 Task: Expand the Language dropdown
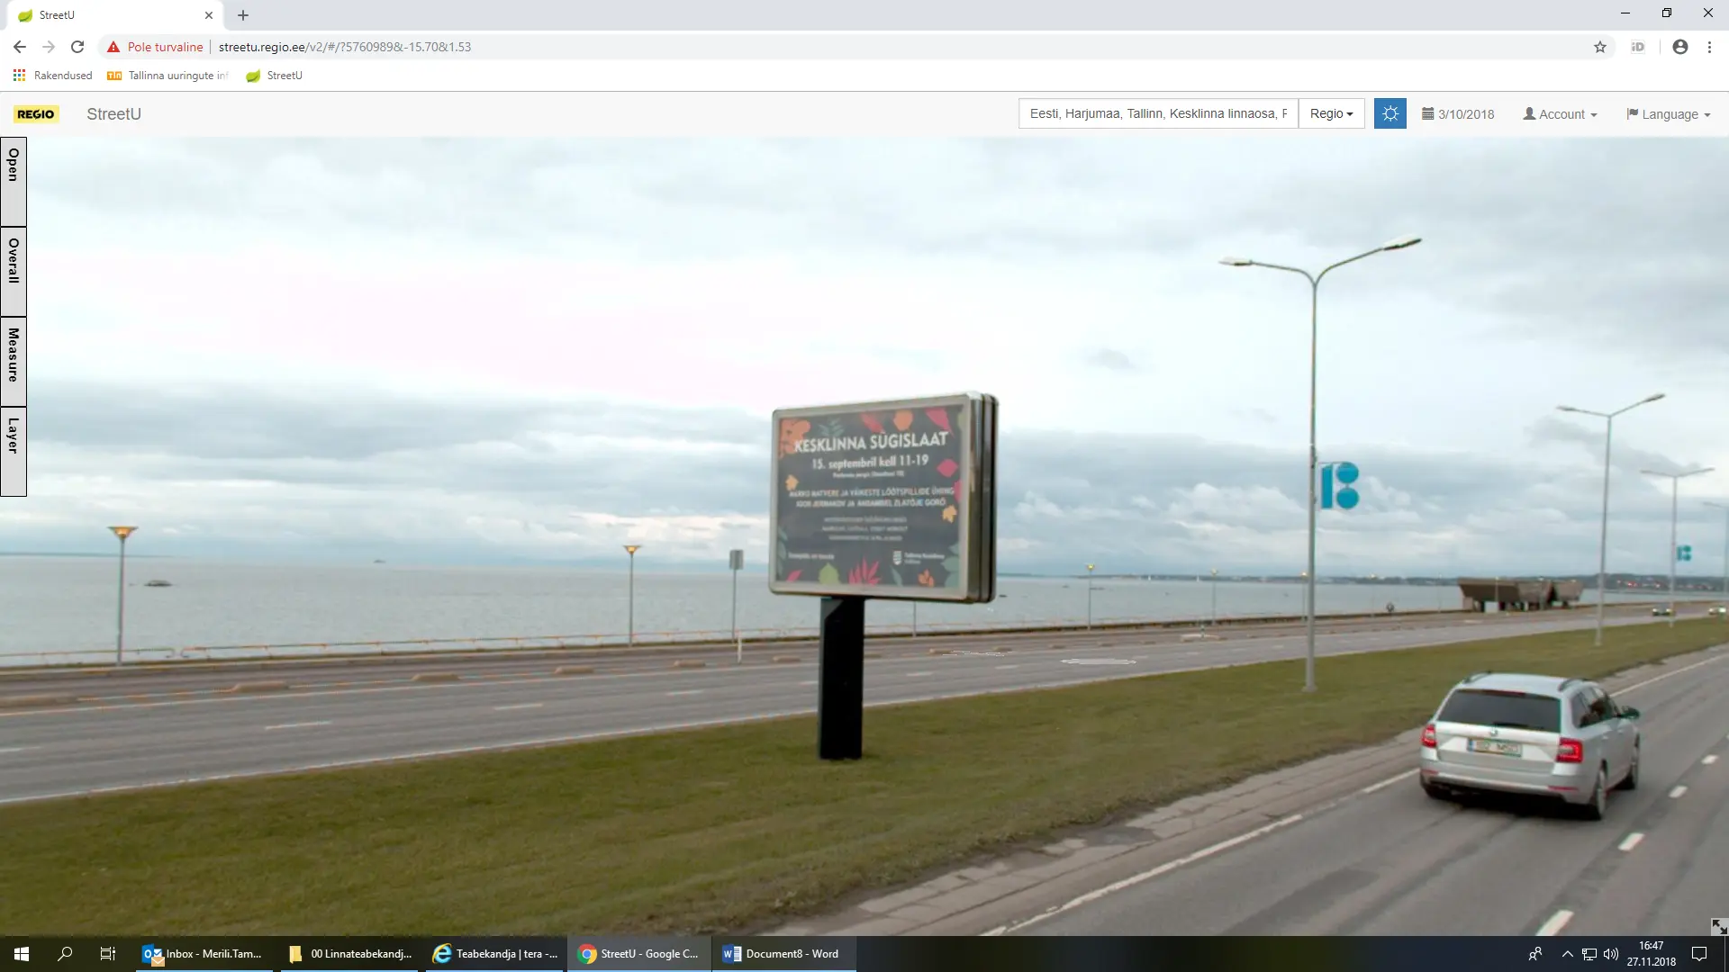[1668, 114]
